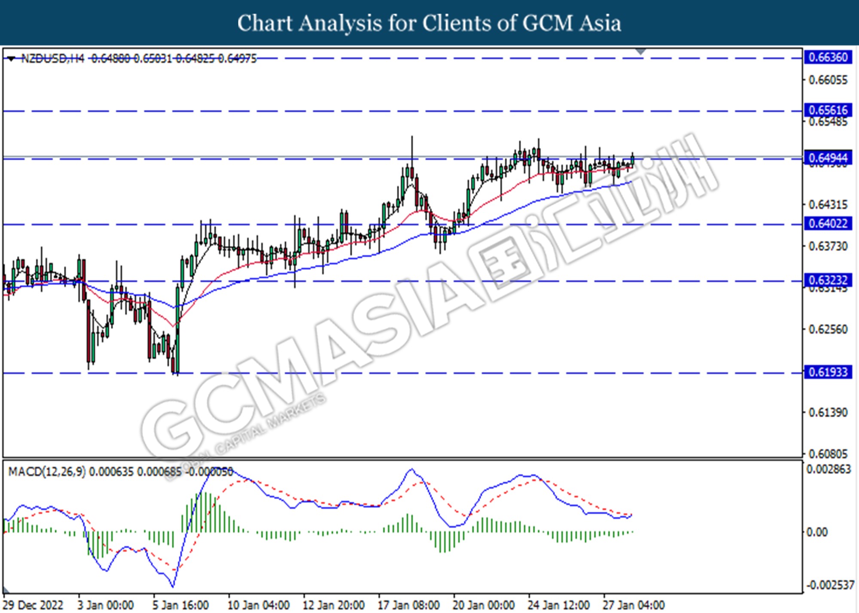This screenshot has height=613, width=859.
Task: Click the MACD(12,26,9) indicator label
Action: [x=46, y=472]
